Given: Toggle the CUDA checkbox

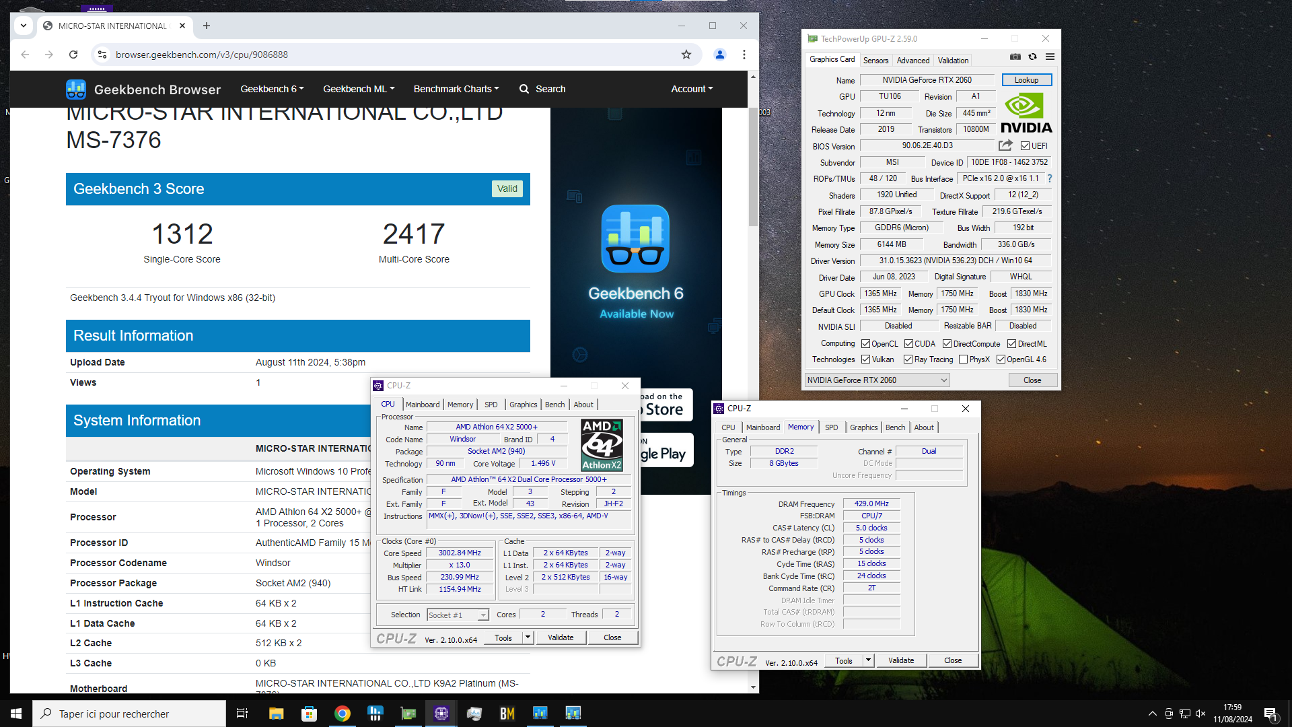Looking at the screenshot, I should [908, 344].
